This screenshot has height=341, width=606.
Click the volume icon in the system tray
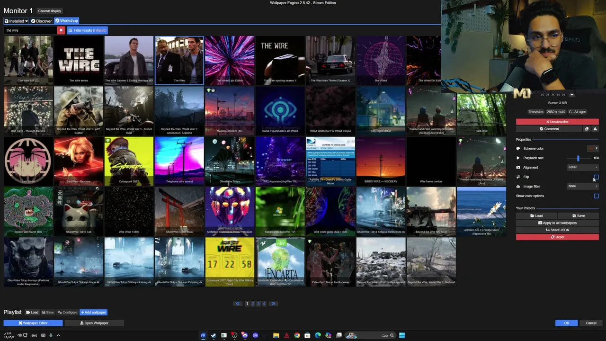click(19, 335)
